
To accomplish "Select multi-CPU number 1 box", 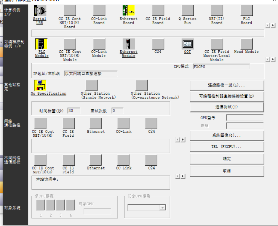I will point(40,205).
